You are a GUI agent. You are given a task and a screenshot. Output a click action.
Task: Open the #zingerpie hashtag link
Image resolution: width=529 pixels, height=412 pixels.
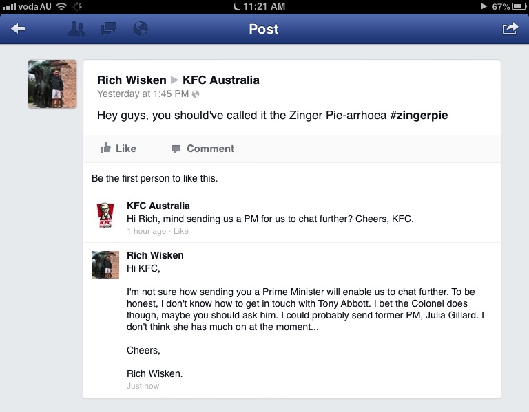pos(419,115)
